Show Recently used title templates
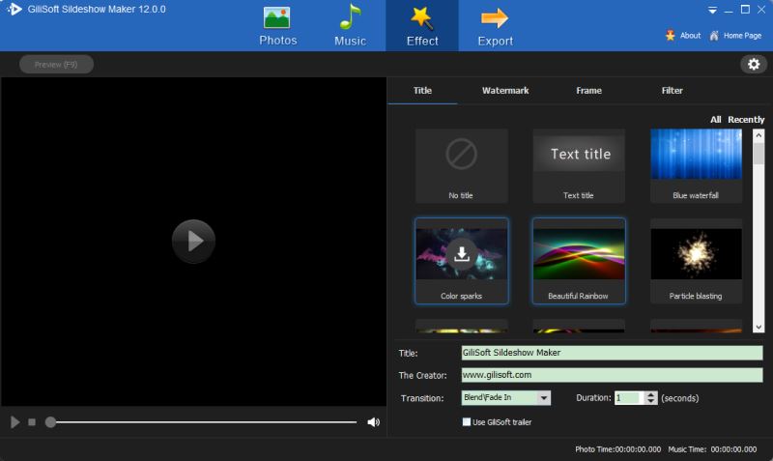 tap(746, 119)
